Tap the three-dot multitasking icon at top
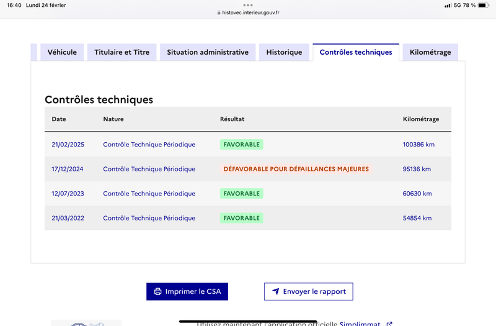Image resolution: width=496 pixels, height=326 pixels. click(248, 5)
